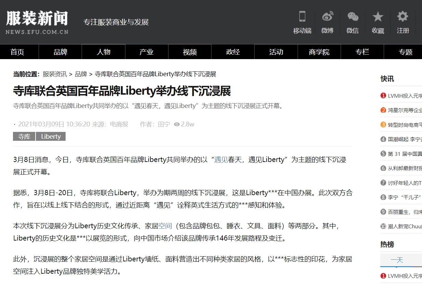This screenshot has width=422, height=286.
Task: Open the 视频 navigation item
Action: click(190, 52)
